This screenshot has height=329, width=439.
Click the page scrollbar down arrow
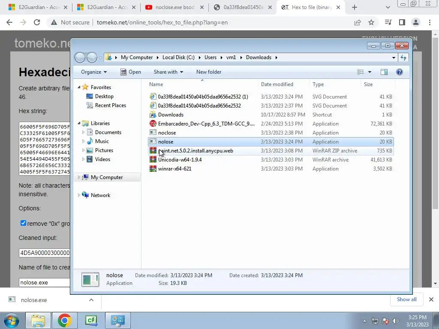click(x=436, y=284)
